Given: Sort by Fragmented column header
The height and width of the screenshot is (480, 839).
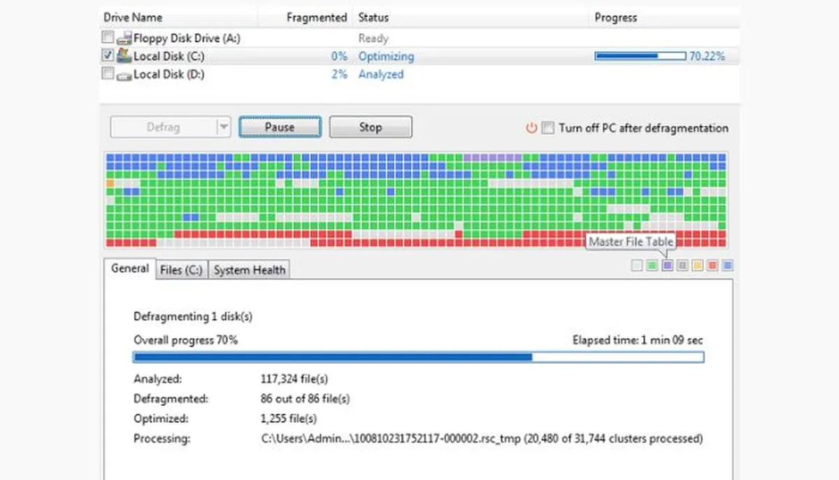Looking at the screenshot, I should click(x=306, y=17).
